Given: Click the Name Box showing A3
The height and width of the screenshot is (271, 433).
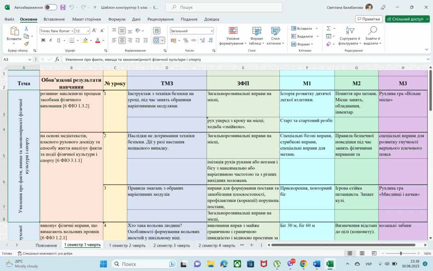Looking at the screenshot, I should pyautogui.click(x=17, y=59).
